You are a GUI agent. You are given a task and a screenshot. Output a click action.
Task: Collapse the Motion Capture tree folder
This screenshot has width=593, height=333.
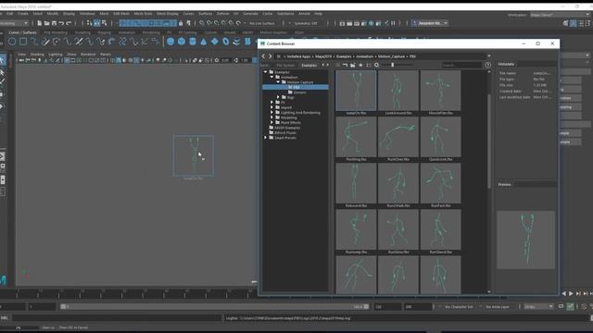(x=278, y=82)
